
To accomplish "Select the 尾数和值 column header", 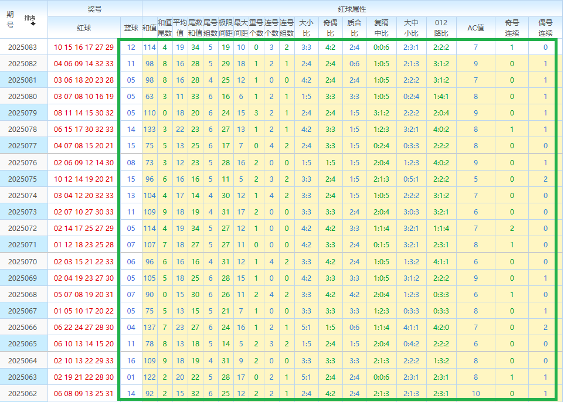I will point(195,28).
